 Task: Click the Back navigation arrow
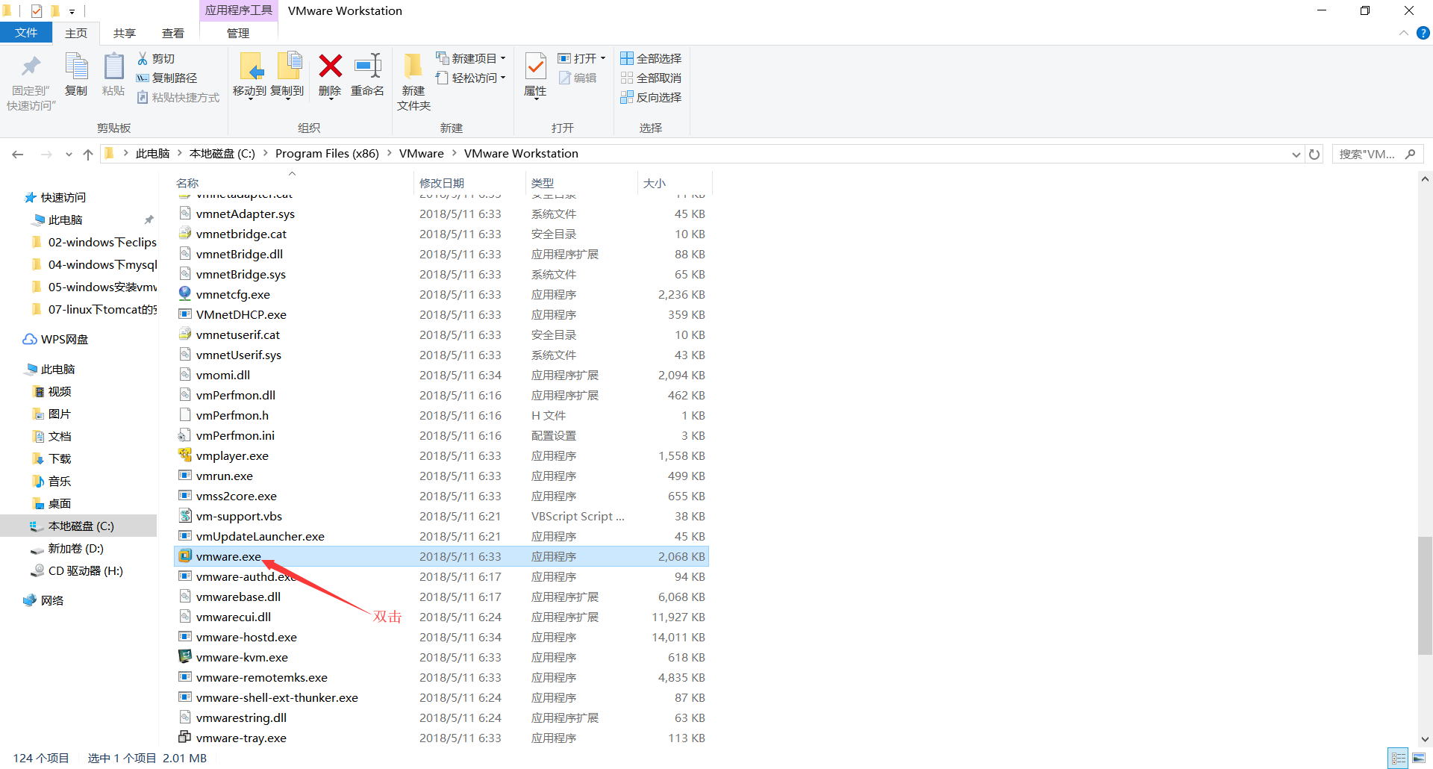tap(18, 154)
